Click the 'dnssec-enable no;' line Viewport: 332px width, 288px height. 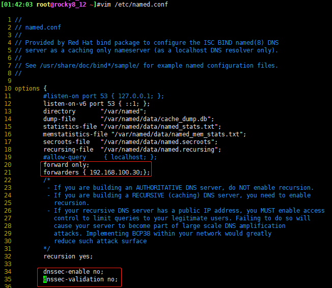coord(73,272)
